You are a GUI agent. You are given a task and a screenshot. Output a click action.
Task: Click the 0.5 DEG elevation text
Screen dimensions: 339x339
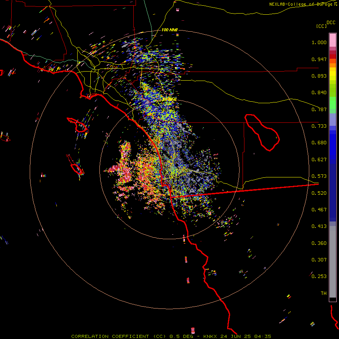[182, 336]
